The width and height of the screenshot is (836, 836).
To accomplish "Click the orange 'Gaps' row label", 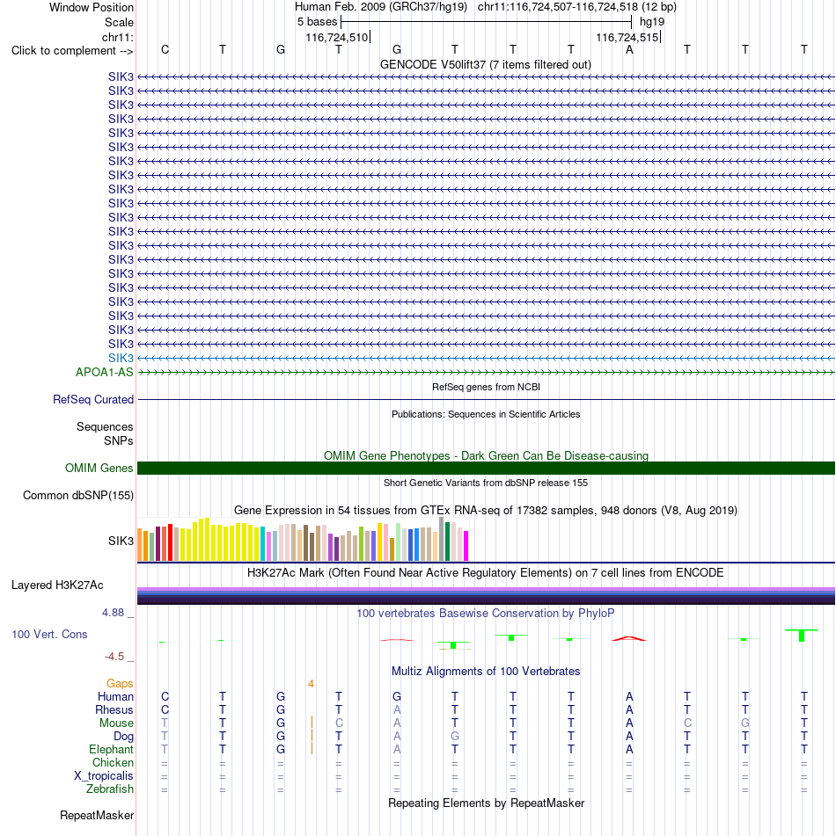I will point(120,684).
